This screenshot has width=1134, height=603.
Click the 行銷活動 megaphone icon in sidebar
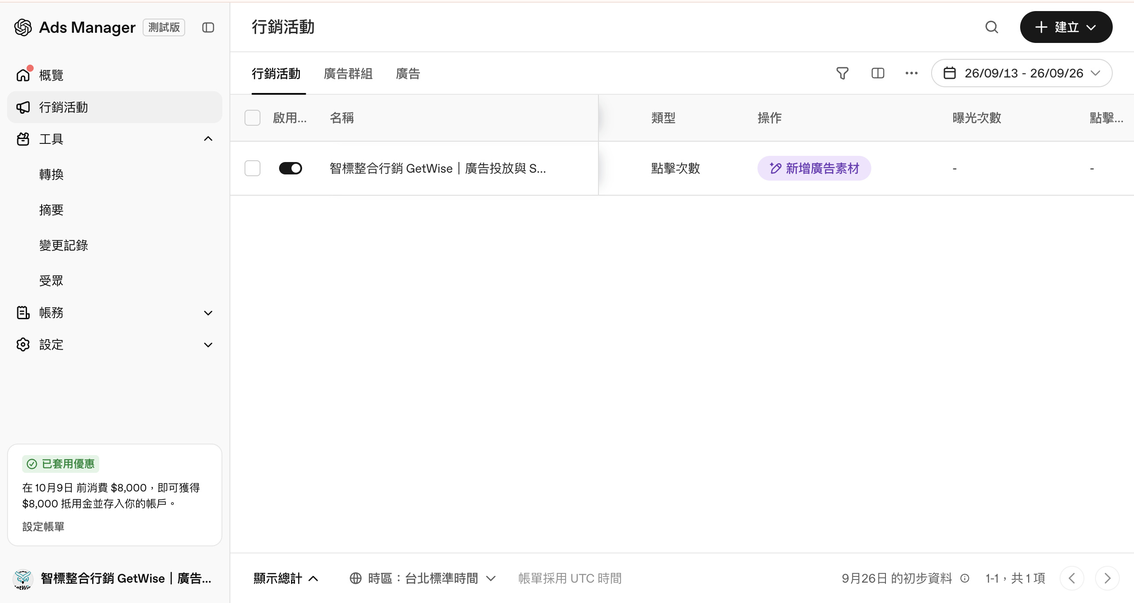(23, 107)
